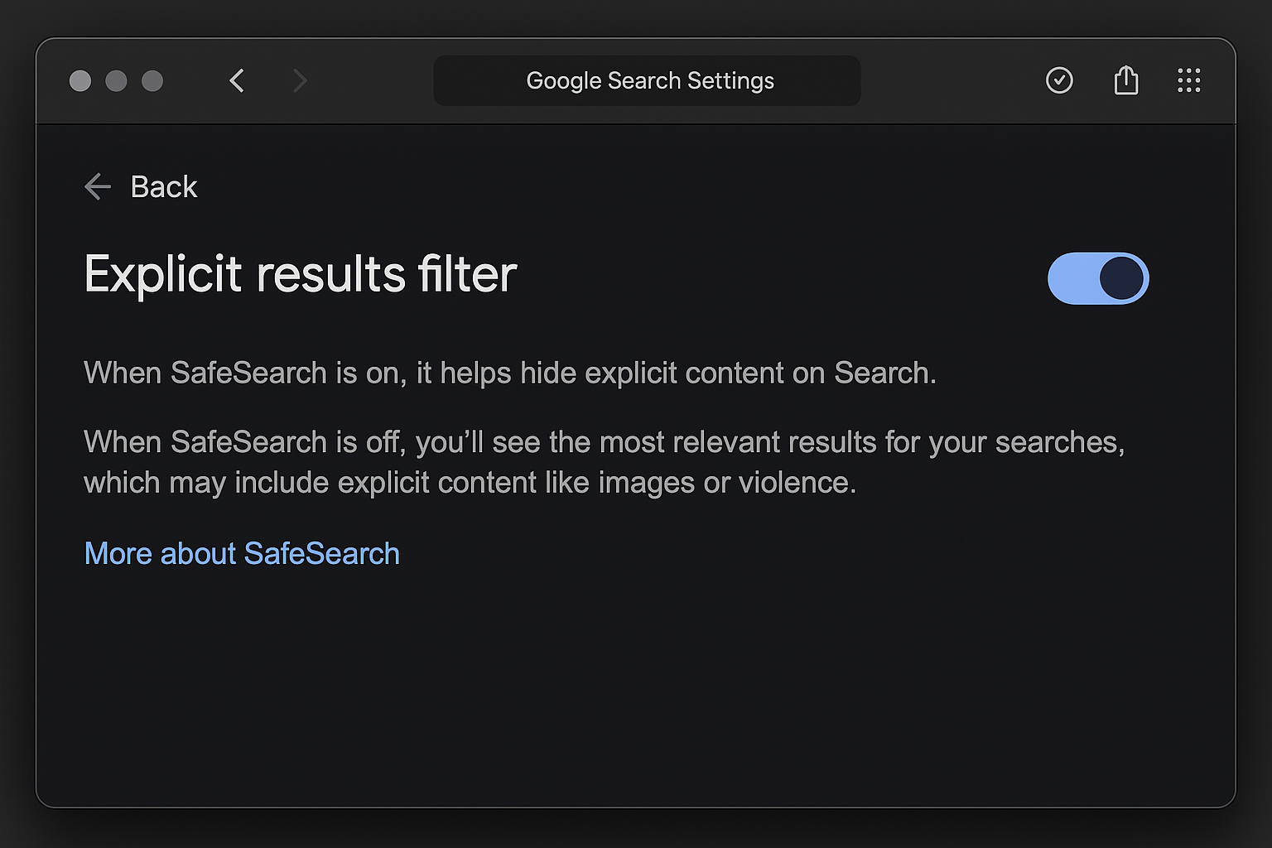The width and height of the screenshot is (1272, 848).
Task: Navigate forward with the right chevron
Action: (x=299, y=80)
